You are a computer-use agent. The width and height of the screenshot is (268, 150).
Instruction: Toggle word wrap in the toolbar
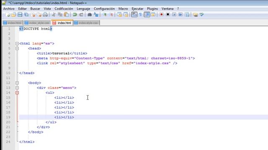[x=134, y=15]
